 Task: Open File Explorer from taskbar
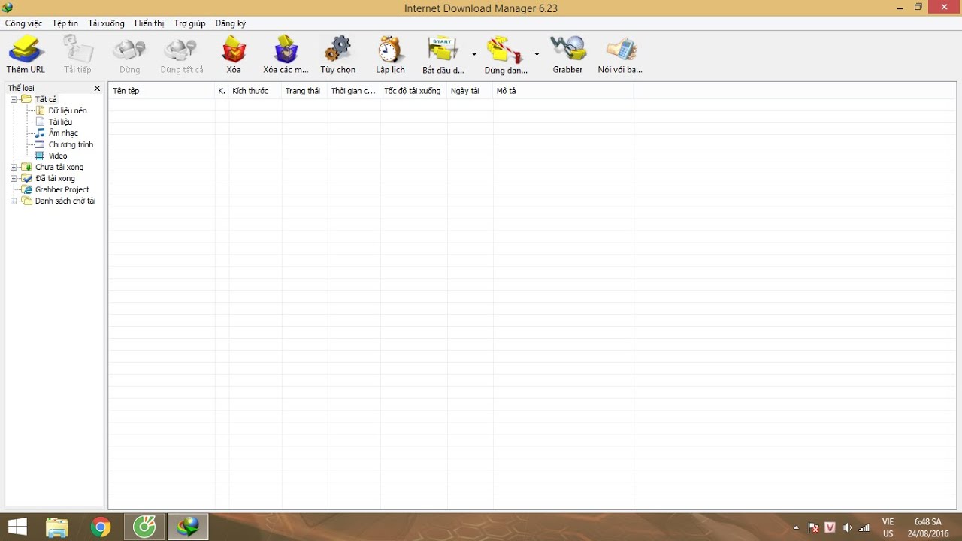coord(57,527)
